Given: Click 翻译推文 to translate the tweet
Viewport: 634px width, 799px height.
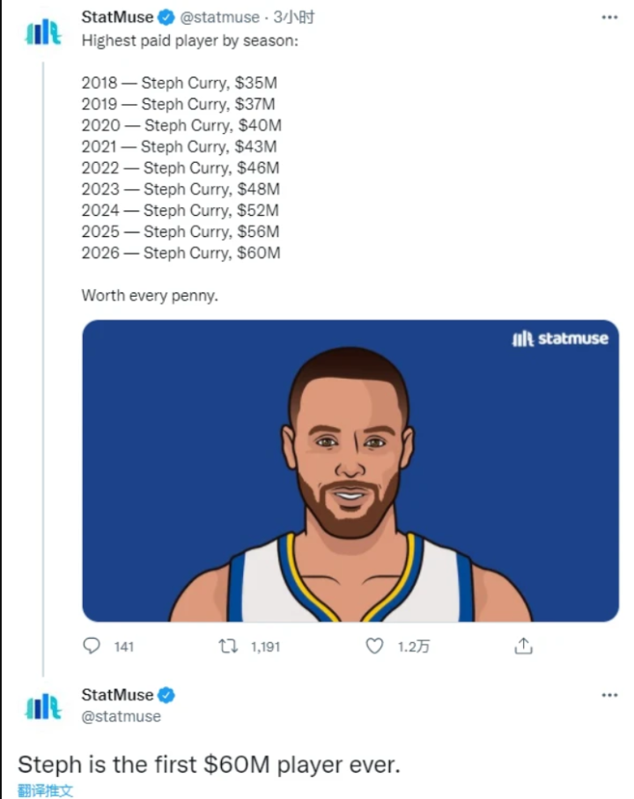Looking at the screenshot, I should coord(46,790).
